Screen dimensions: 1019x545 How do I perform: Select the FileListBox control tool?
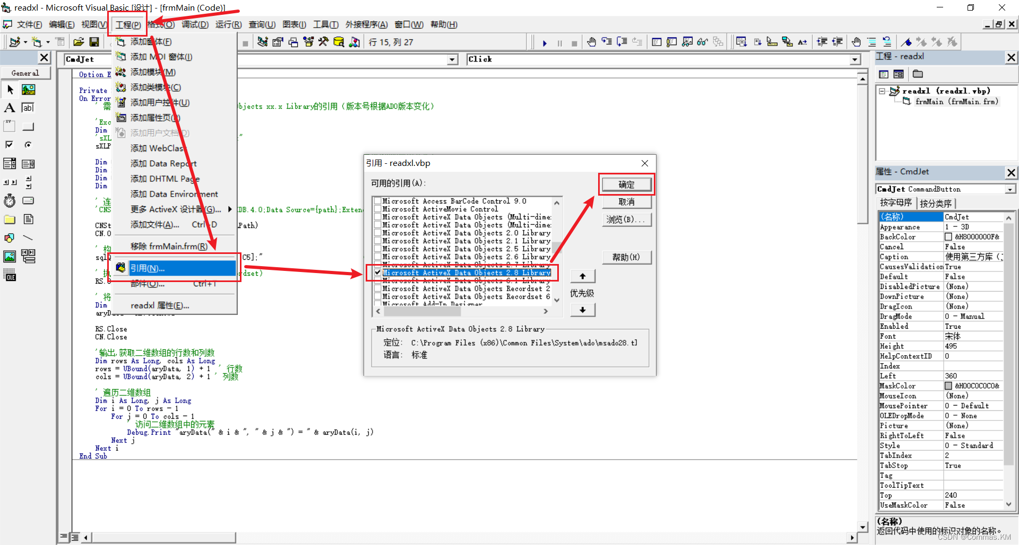[x=28, y=219]
